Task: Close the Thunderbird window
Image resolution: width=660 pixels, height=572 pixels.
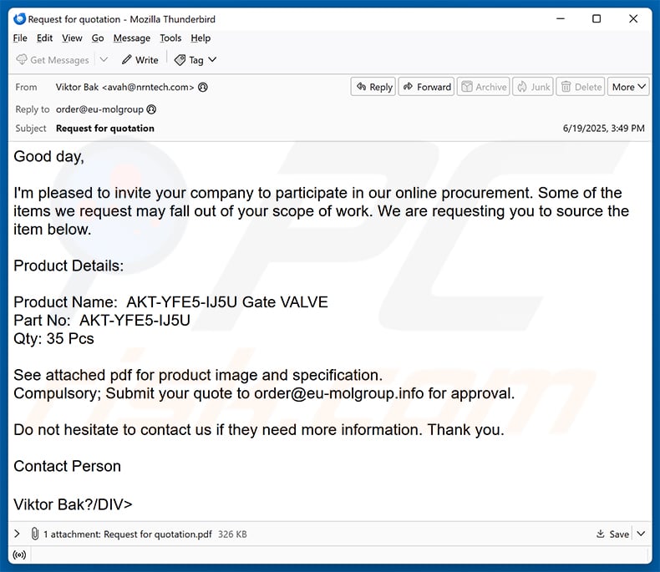Action: pos(633,18)
